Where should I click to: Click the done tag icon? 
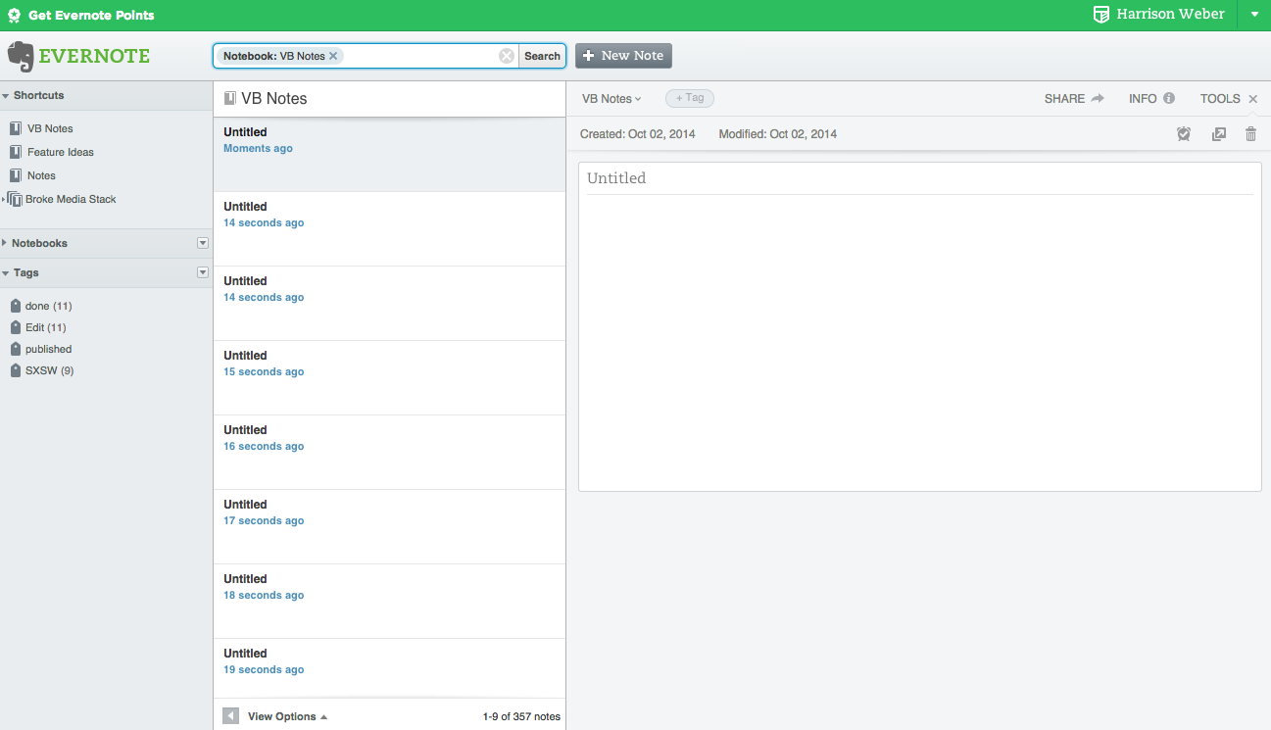(16, 306)
